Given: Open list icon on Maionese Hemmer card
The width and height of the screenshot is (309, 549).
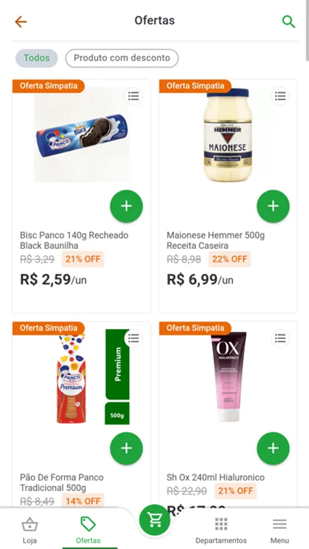Looking at the screenshot, I should [x=280, y=96].
